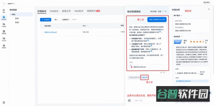The height and width of the screenshot is (106, 214).
Task: Click the clear-conversation icon beside the input
Action: pos(129,100)
